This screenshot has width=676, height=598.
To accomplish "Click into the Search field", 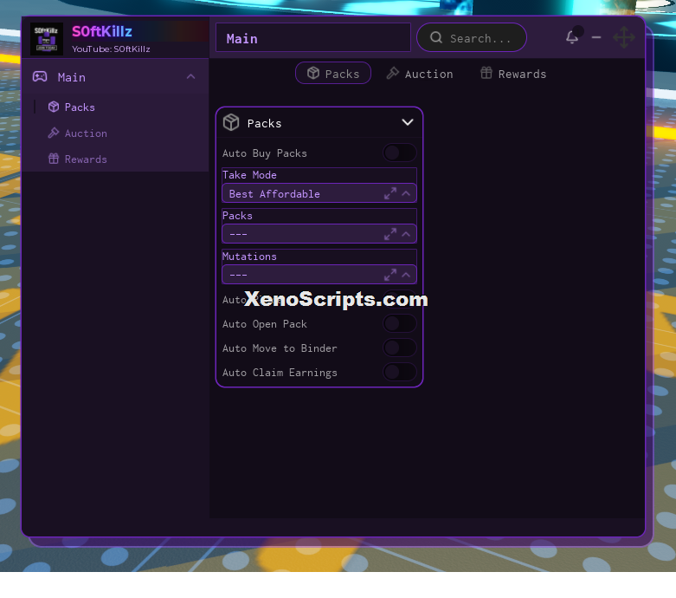I will tap(471, 37).
